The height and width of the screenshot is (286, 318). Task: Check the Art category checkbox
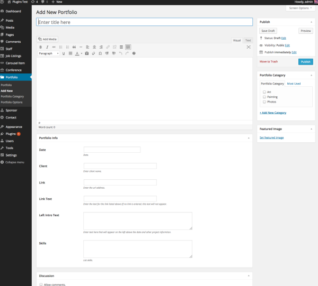click(264, 92)
